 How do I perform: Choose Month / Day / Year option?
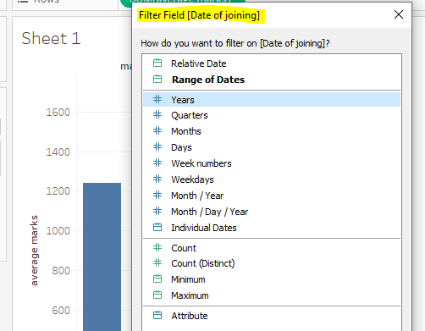click(272, 212)
